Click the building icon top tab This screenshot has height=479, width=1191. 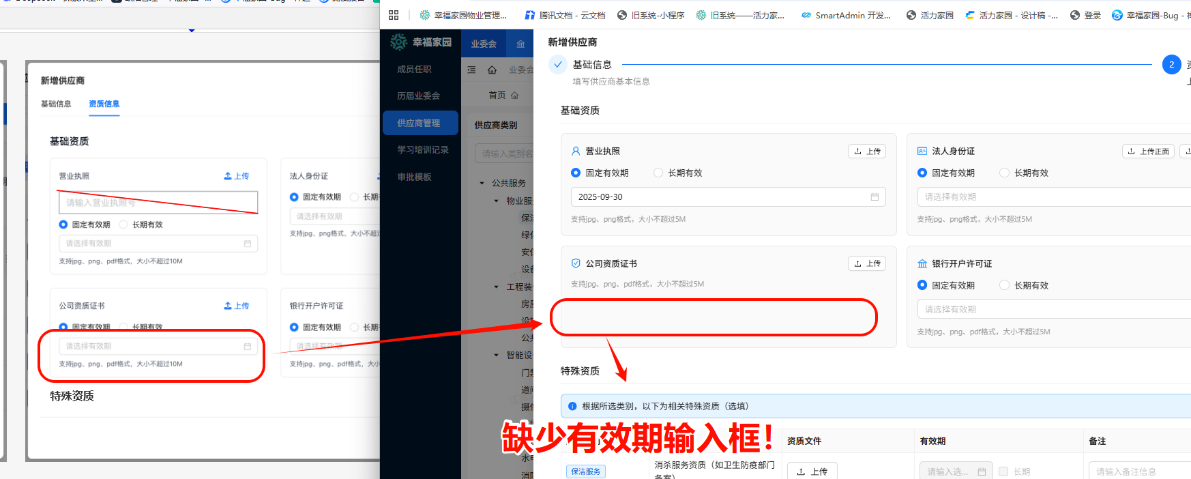tap(520, 44)
